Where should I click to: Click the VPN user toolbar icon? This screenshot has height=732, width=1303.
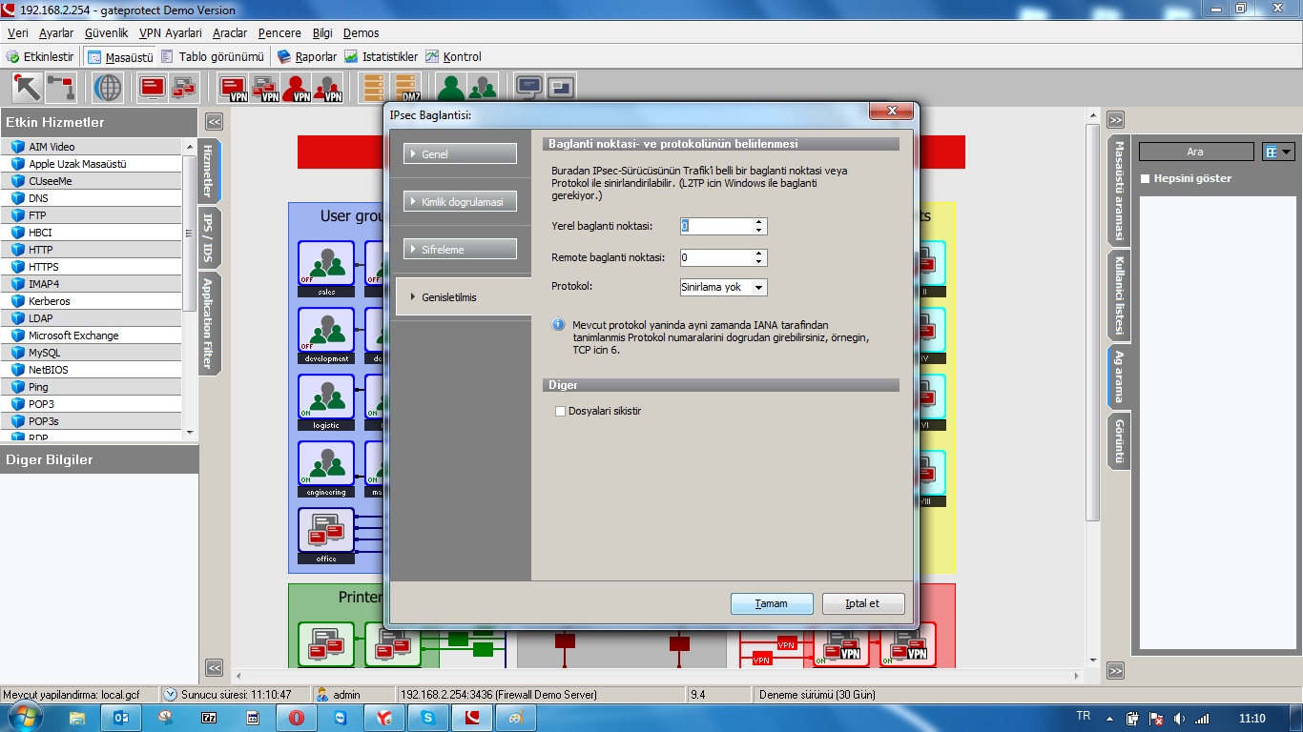297,88
